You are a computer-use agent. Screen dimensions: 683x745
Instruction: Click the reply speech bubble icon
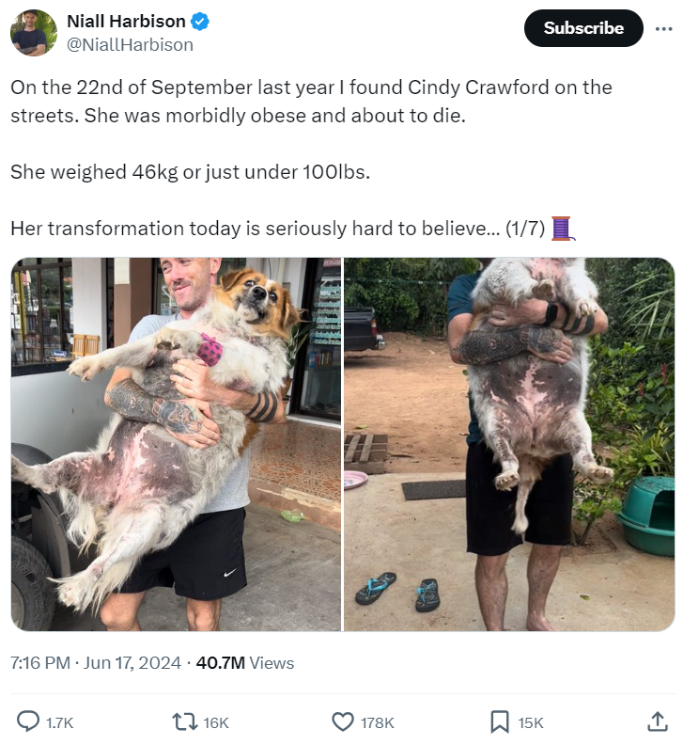pyautogui.click(x=28, y=721)
